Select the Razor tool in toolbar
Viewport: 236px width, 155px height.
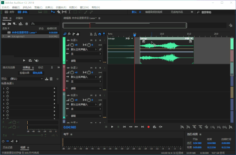[x=59, y=12]
